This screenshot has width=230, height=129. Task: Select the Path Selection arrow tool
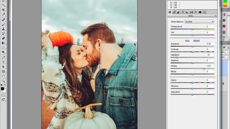click(3, 67)
